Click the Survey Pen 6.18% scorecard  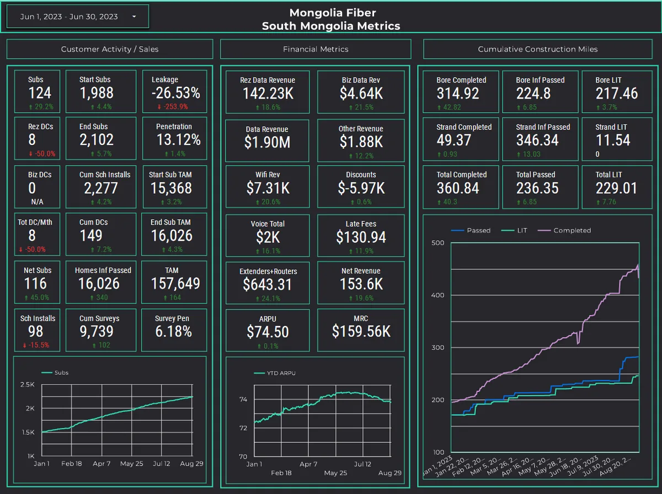[174, 330]
